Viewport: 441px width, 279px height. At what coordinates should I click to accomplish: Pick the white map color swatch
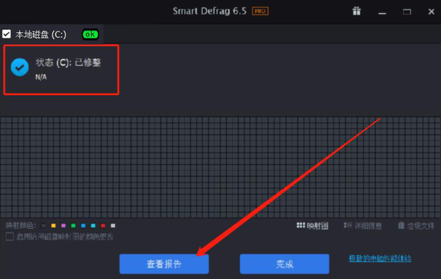(x=113, y=226)
